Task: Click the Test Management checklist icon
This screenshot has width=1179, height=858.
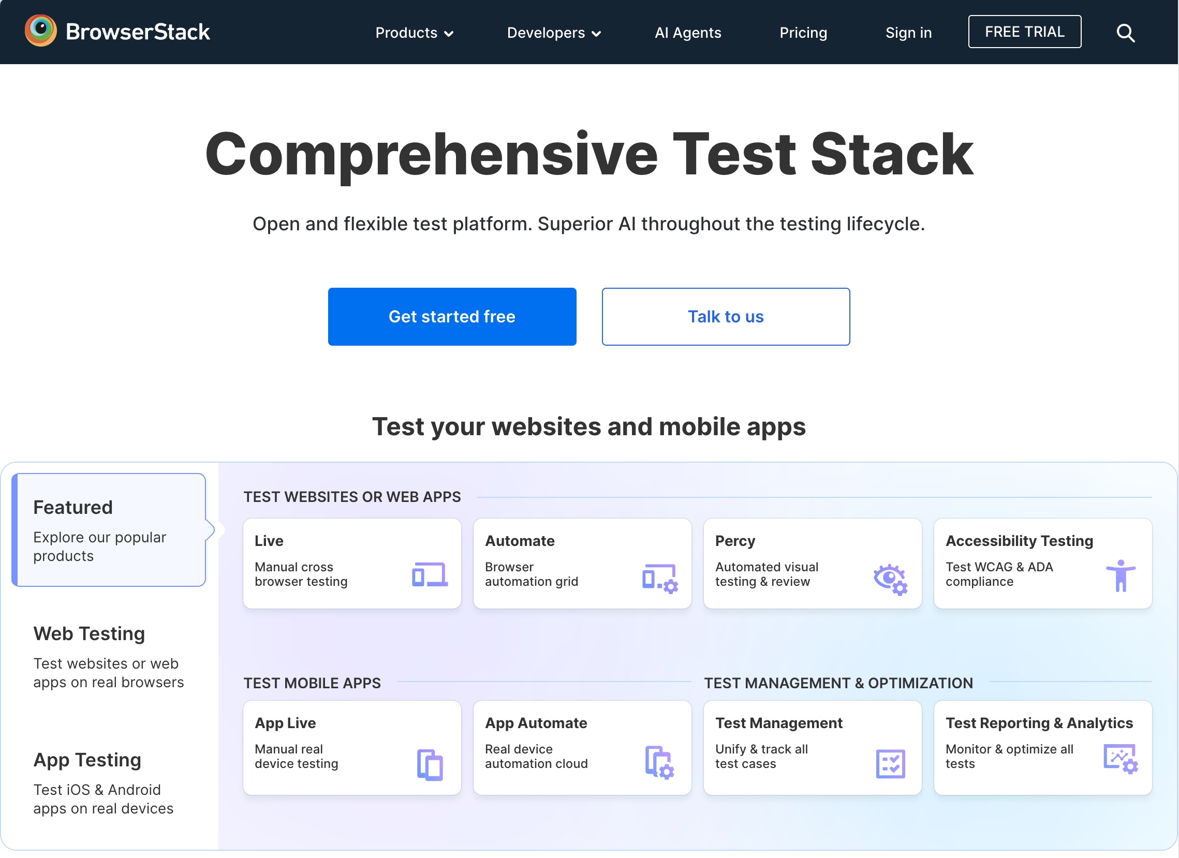Action: [890, 763]
